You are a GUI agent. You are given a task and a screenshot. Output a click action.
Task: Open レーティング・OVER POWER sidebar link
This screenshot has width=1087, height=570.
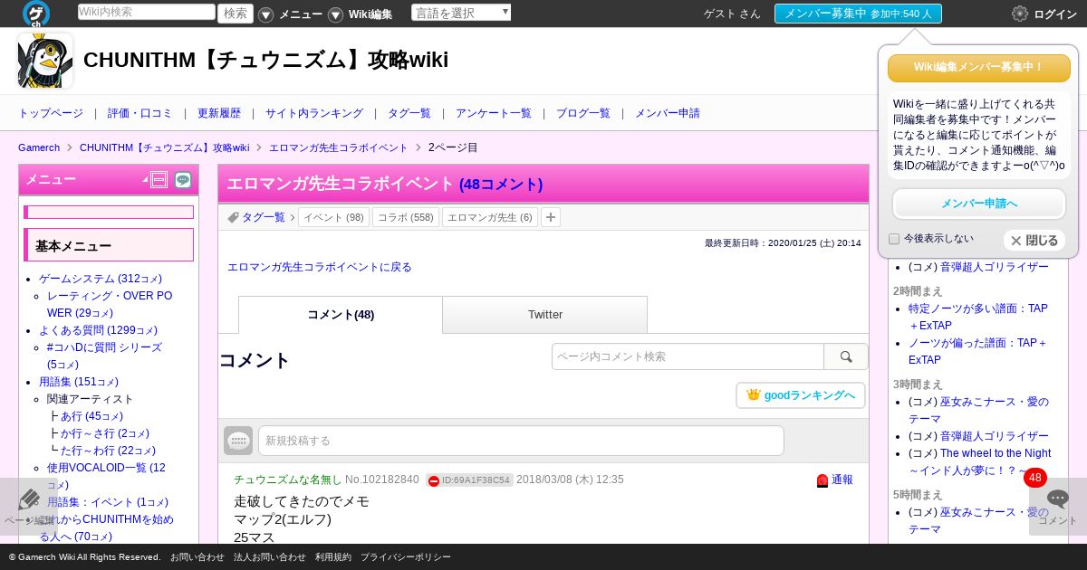110,304
